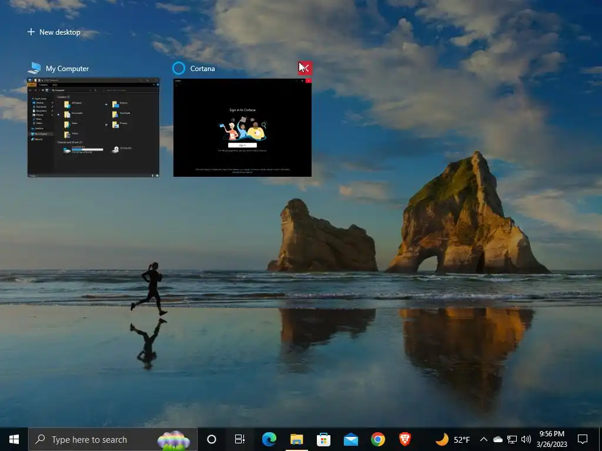Add a New desktop

point(53,32)
